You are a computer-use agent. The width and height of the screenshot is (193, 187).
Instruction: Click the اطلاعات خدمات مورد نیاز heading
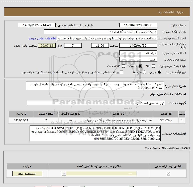click(168, 94)
